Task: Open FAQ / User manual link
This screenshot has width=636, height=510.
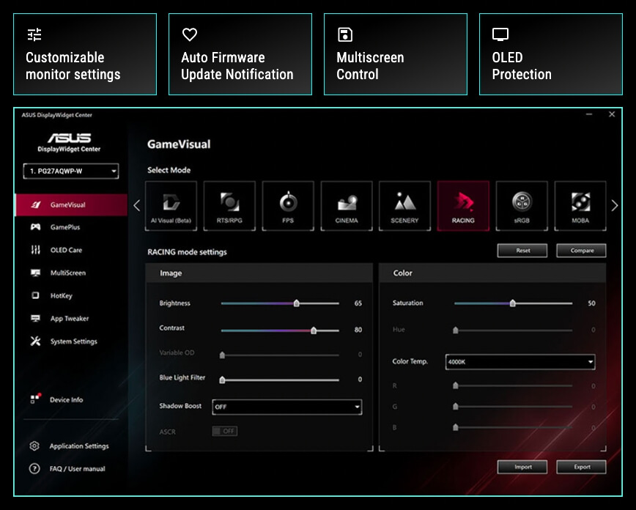Action: point(77,469)
